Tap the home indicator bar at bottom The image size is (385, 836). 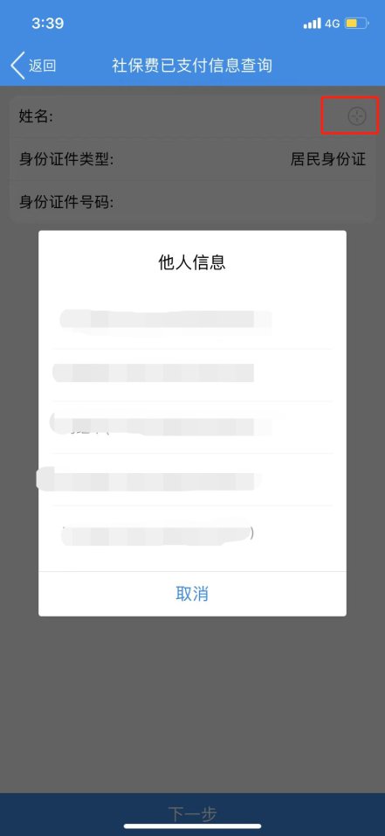pos(192,826)
